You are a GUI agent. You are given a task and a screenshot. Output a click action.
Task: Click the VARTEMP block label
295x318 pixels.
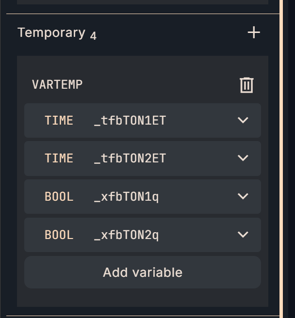tap(57, 84)
